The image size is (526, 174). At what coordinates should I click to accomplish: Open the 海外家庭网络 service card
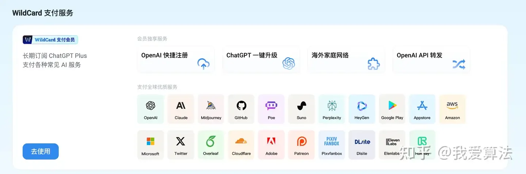(346, 60)
